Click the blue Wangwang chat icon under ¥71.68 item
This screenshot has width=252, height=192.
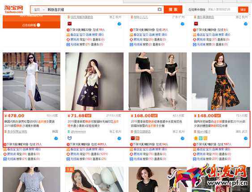point(119,138)
